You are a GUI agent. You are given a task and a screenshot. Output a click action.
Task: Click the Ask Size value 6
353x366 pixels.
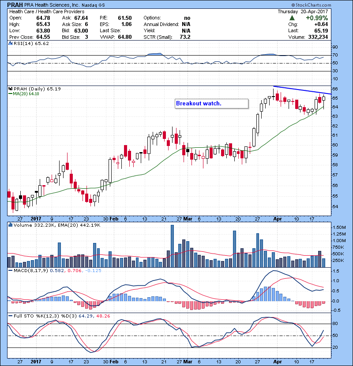(86, 24)
